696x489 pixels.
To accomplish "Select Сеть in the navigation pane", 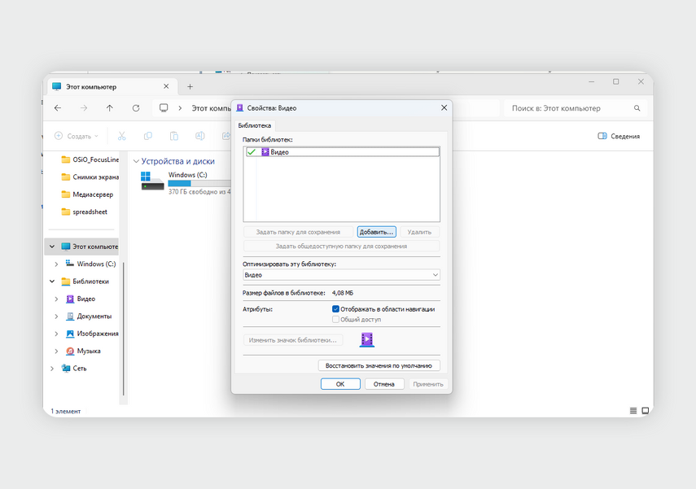I will [x=74, y=368].
